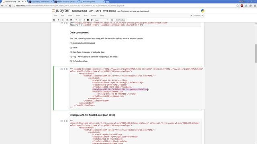Click the grey extension icon before Chrome menu

pos(251,6)
